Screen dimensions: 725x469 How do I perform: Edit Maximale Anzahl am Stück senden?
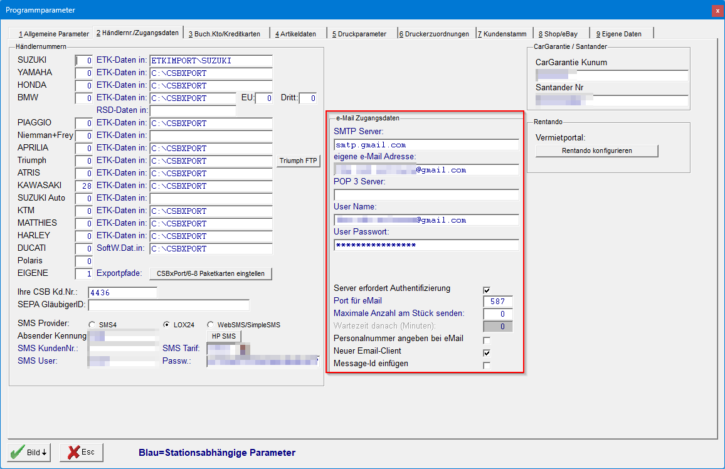click(497, 314)
